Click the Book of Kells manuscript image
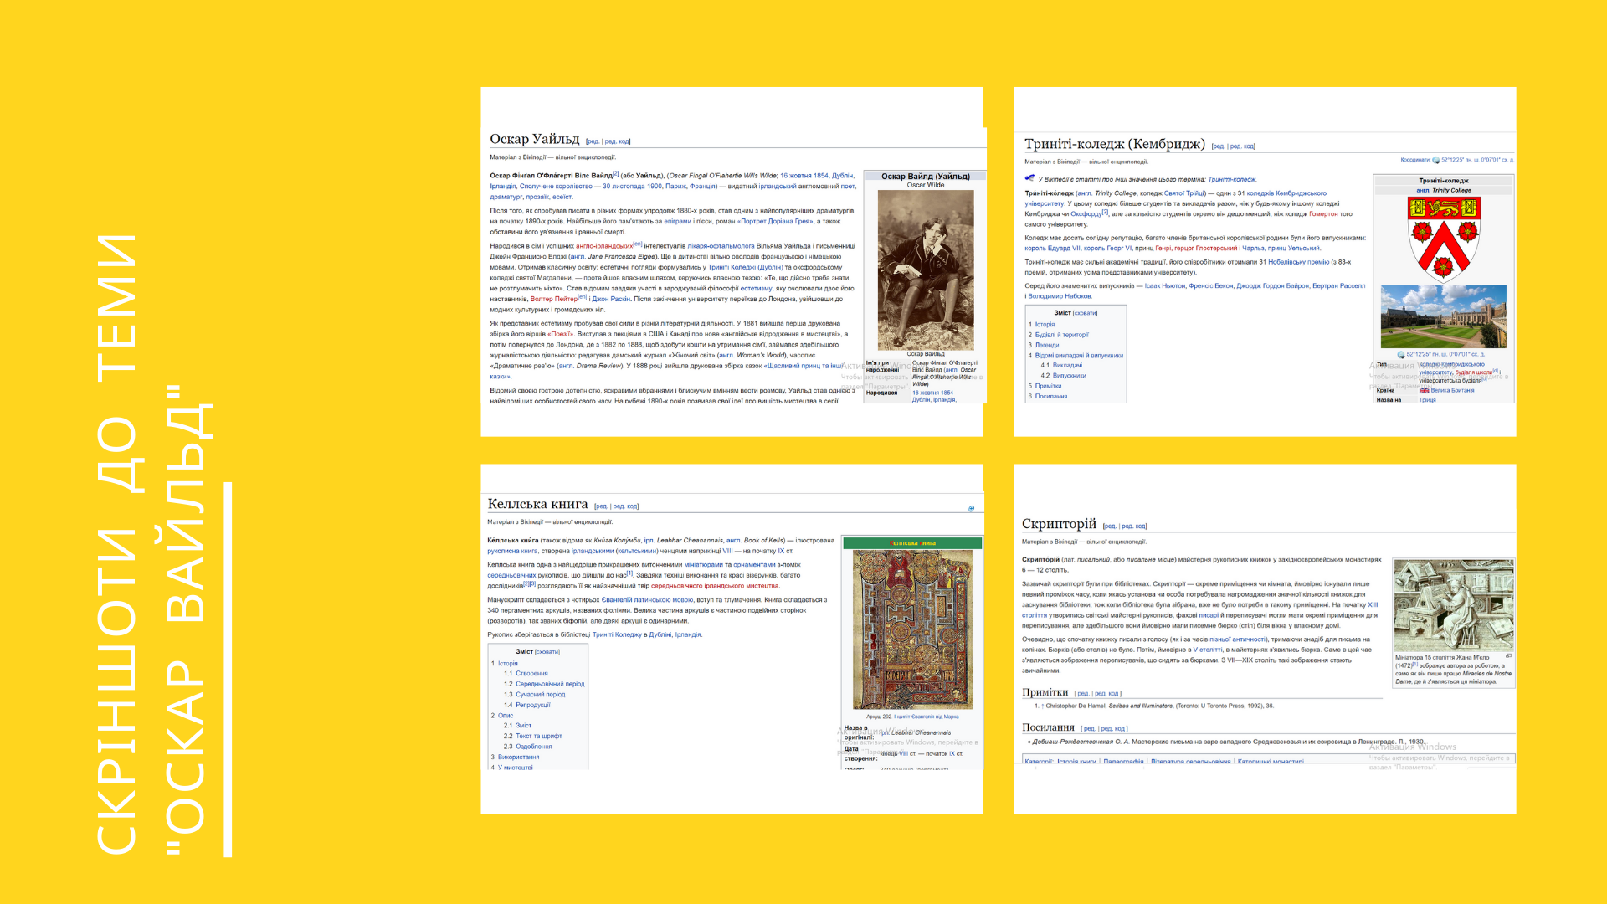This screenshot has width=1607, height=904. pos(912,629)
